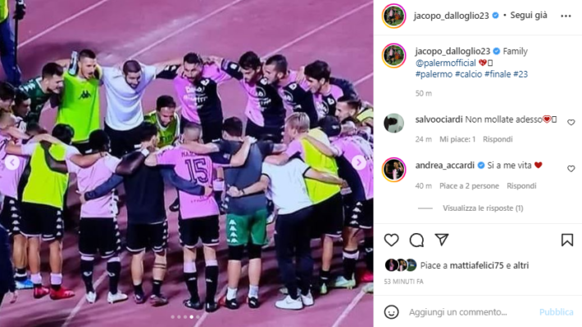Expand Visualizza le risposte (1)
The height and width of the screenshot is (327, 582).
click(x=483, y=208)
